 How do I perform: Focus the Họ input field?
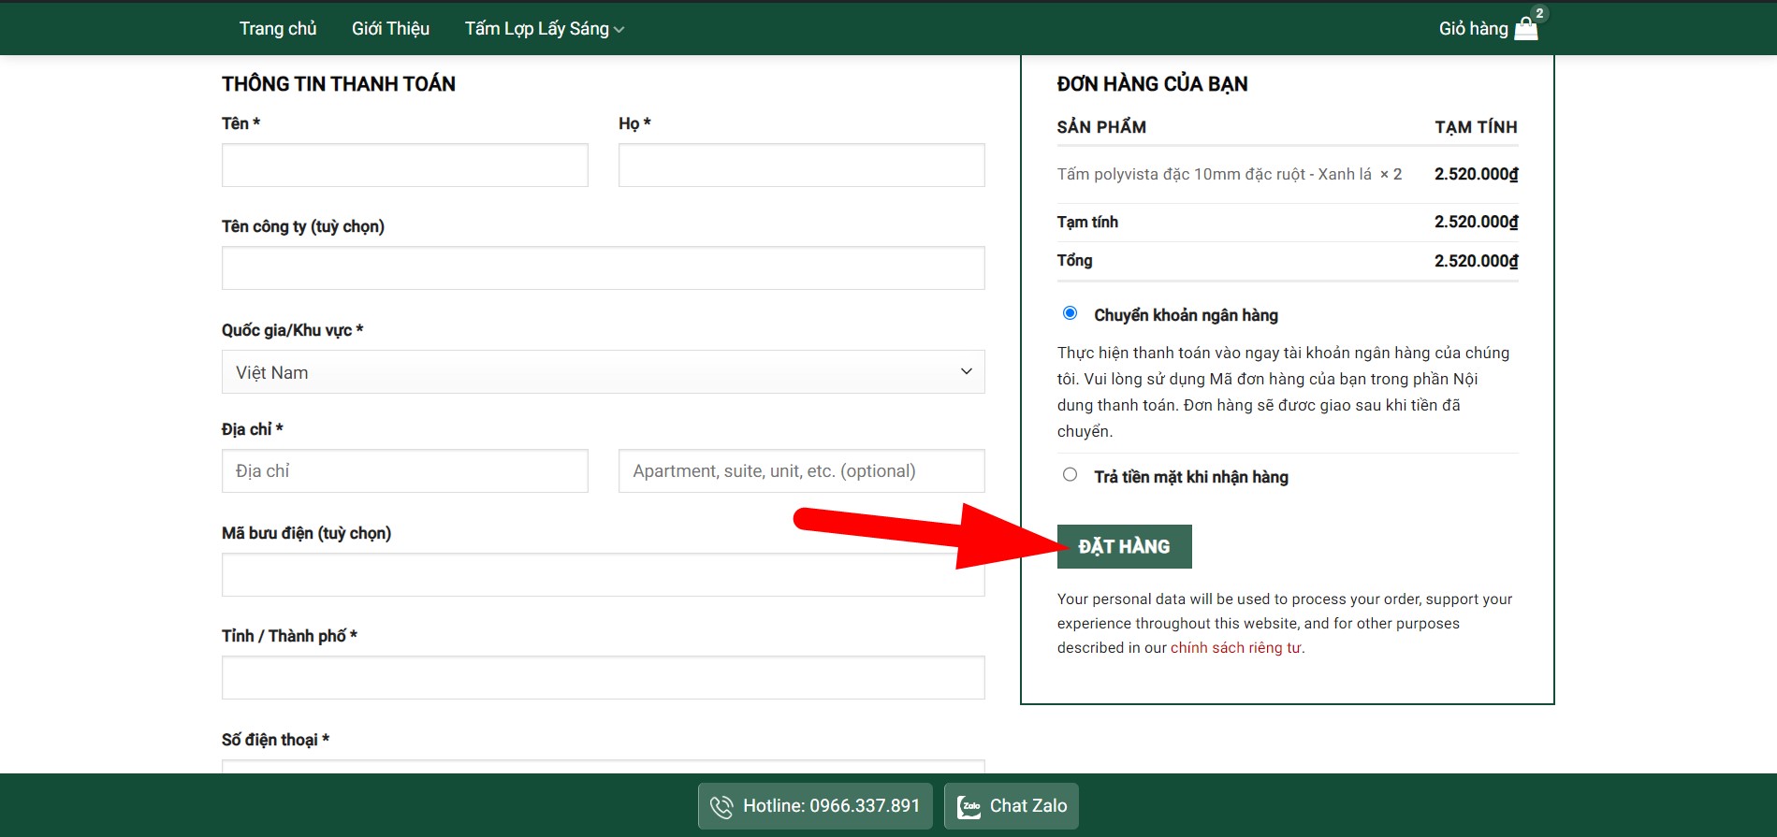click(801, 166)
